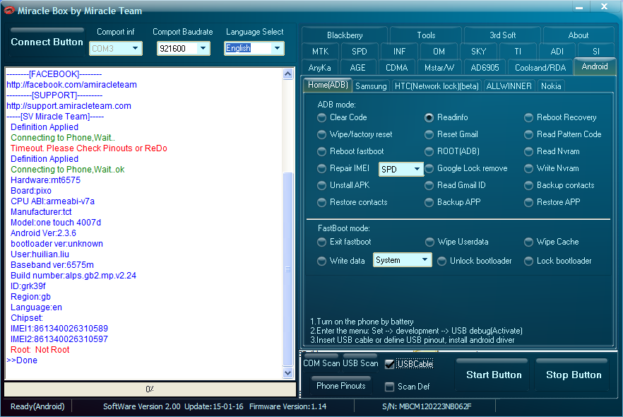Click the COM Scan button
This screenshot has width=623, height=417.
(x=321, y=363)
